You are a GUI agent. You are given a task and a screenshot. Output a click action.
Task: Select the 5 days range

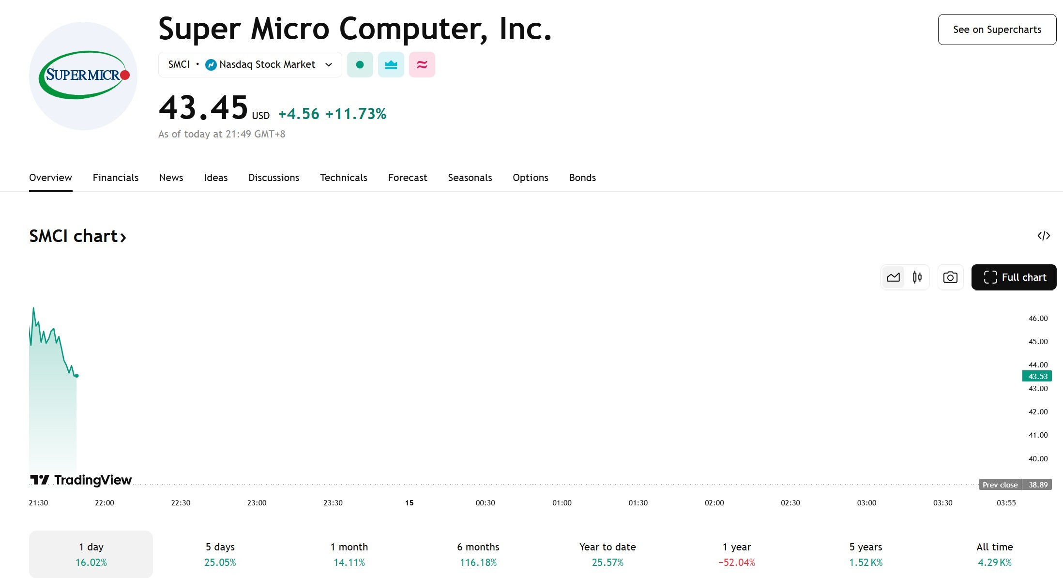click(x=220, y=554)
